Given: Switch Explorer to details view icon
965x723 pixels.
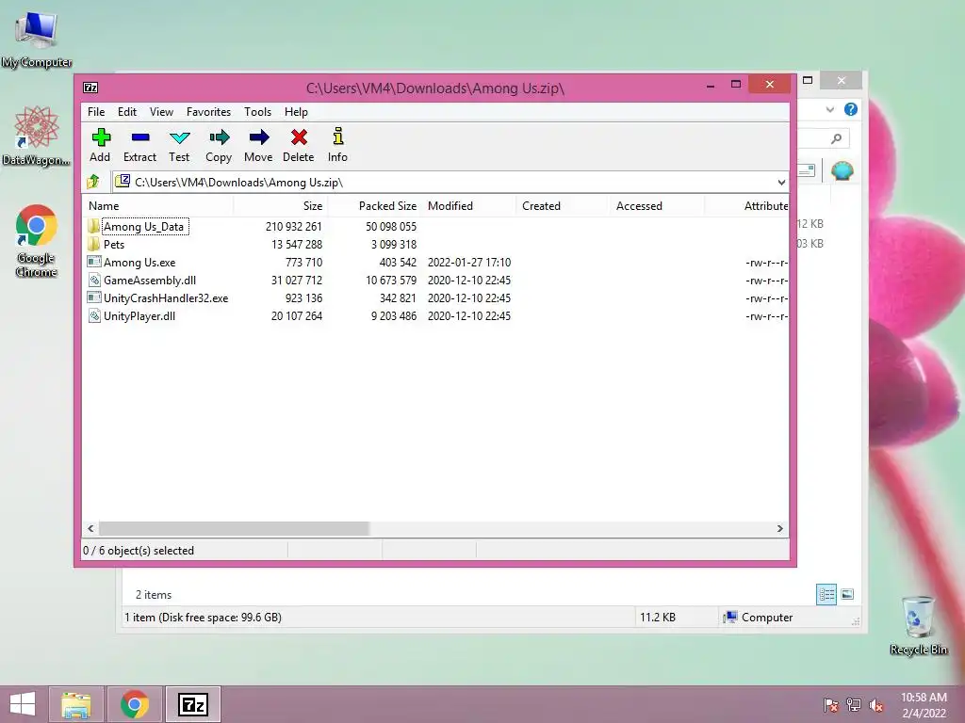Looking at the screenshot, I should tap(826, 594).
